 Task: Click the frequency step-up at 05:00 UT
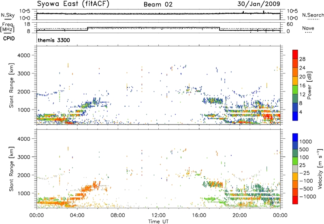pyautogui.click(x=87, y=29)
